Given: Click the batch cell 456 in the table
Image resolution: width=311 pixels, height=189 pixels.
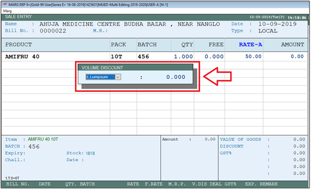Looking at the screenshot, I should (143, 56).
